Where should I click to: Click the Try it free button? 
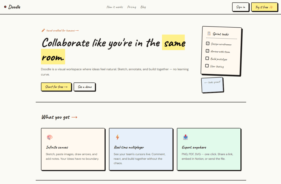tap(264, 7)
